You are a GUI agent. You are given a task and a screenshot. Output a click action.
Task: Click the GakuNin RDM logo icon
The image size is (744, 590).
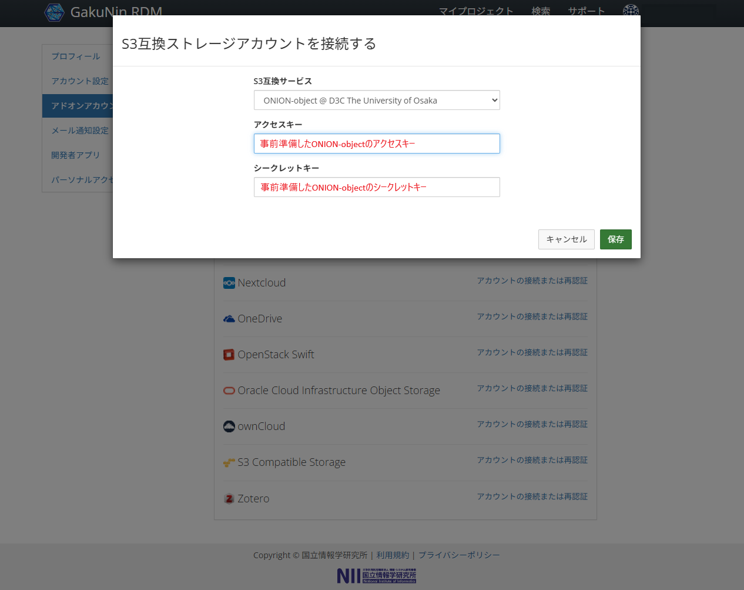point(54,12)
